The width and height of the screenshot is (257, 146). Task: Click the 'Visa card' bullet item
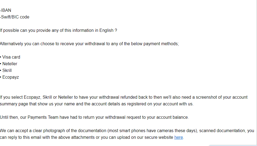coord(10,57)
